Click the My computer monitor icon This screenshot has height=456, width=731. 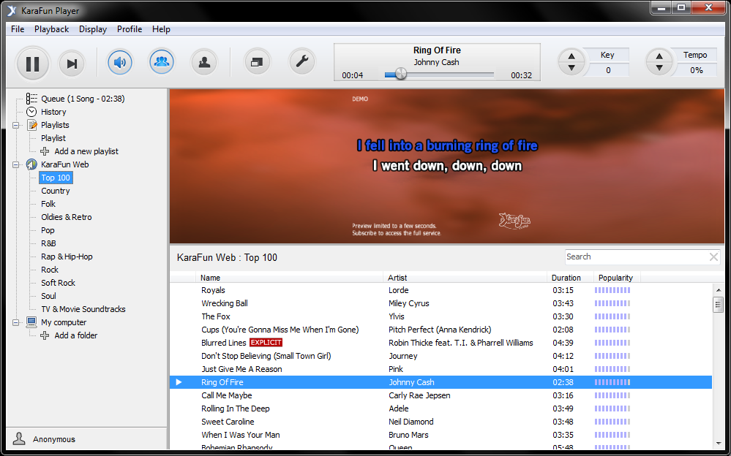pos(31,322)
